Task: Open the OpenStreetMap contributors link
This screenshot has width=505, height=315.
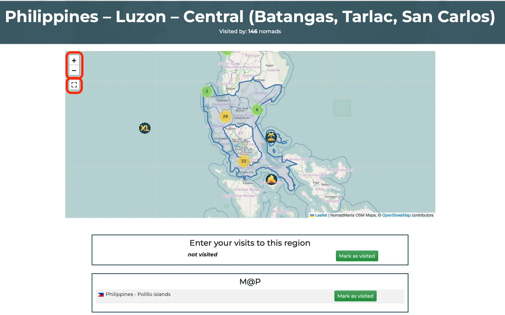Action: point(396,215)
